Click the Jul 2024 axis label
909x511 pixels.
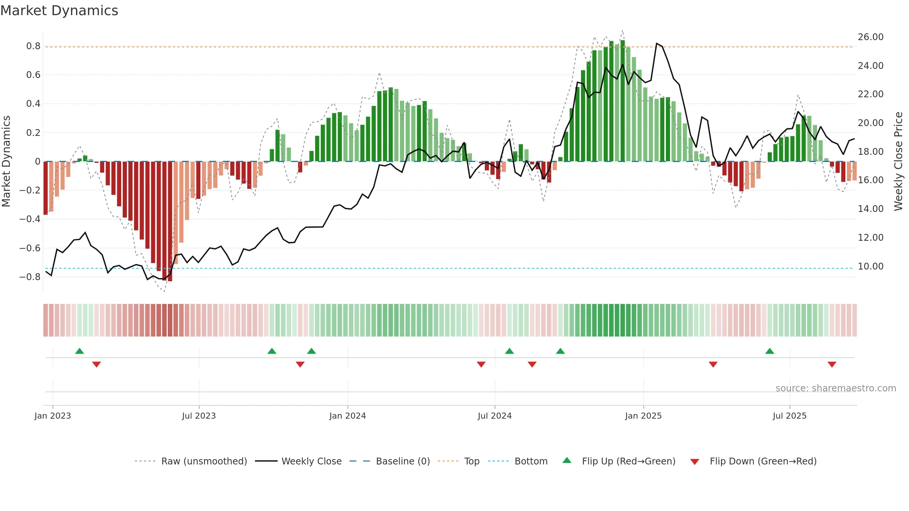495,416
